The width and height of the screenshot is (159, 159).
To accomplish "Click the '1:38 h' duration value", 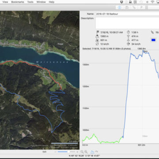I will point(135,32).
